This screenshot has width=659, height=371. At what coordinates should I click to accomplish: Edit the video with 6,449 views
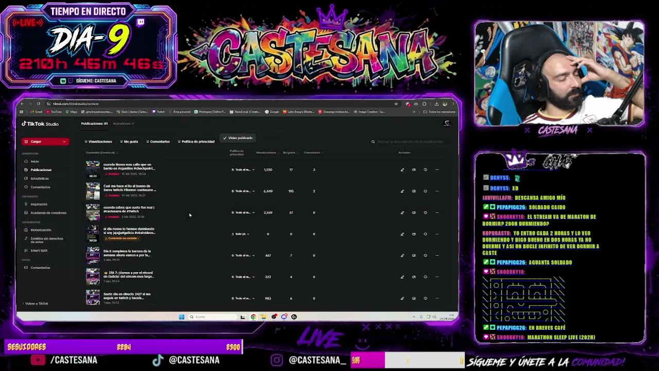402,191
